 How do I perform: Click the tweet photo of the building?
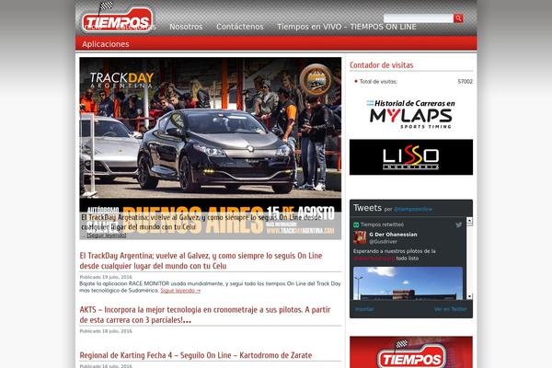[x=408, y=283]
